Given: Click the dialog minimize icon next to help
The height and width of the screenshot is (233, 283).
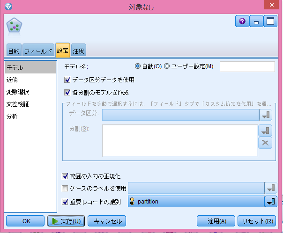Looking at the screenshot, I should pyautogui.click(x=256, y=21).
